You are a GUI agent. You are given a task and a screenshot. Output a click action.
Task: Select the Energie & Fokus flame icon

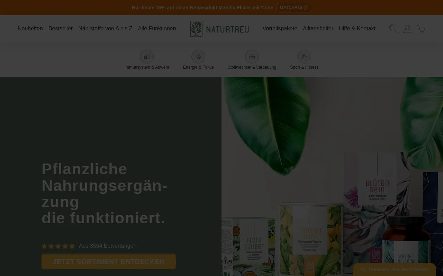(x=198, y=57)
